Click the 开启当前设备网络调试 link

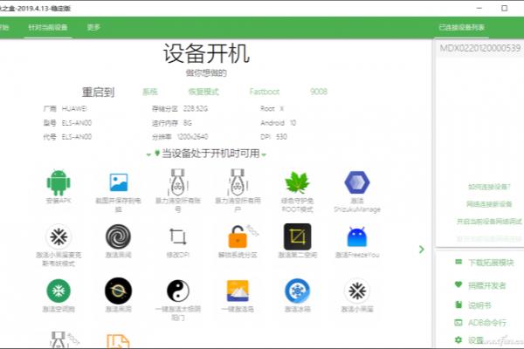point(489,221)
